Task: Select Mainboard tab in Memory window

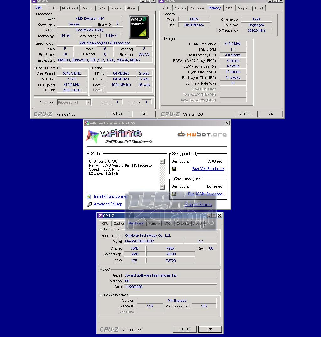Action: pos(197,8)
